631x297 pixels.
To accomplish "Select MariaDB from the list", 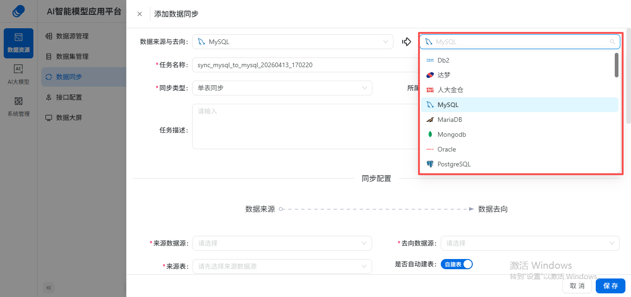I will [x=520, y=120].
